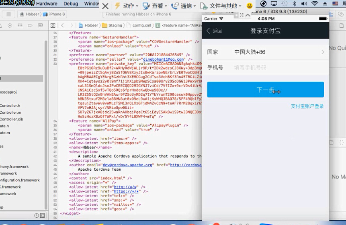Viewport: 346px width, 225px height.
Task: Choose iPhone 6 run destination
Action: [54, 14]
